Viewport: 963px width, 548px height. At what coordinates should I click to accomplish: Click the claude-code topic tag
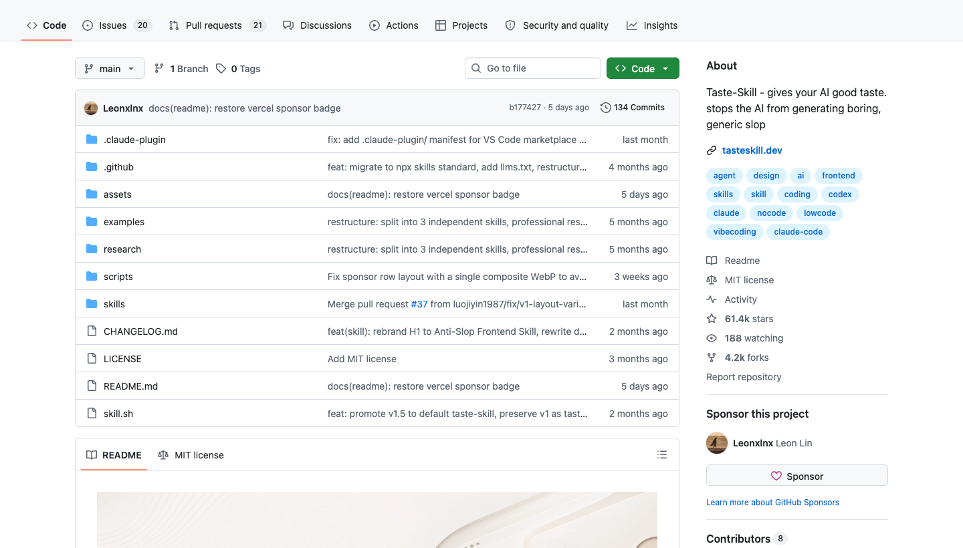tap(798, 232)
